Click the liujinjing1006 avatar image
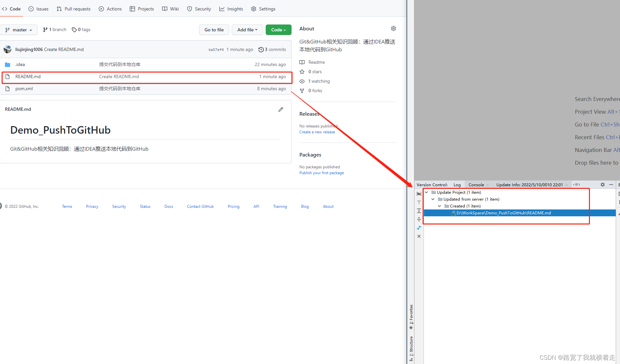This screenshot has width=620, height=364. pyautogui.click(x=8, y=49)
